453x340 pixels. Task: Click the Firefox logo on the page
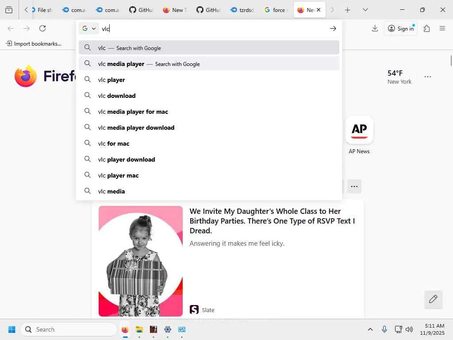click(26, 76)
